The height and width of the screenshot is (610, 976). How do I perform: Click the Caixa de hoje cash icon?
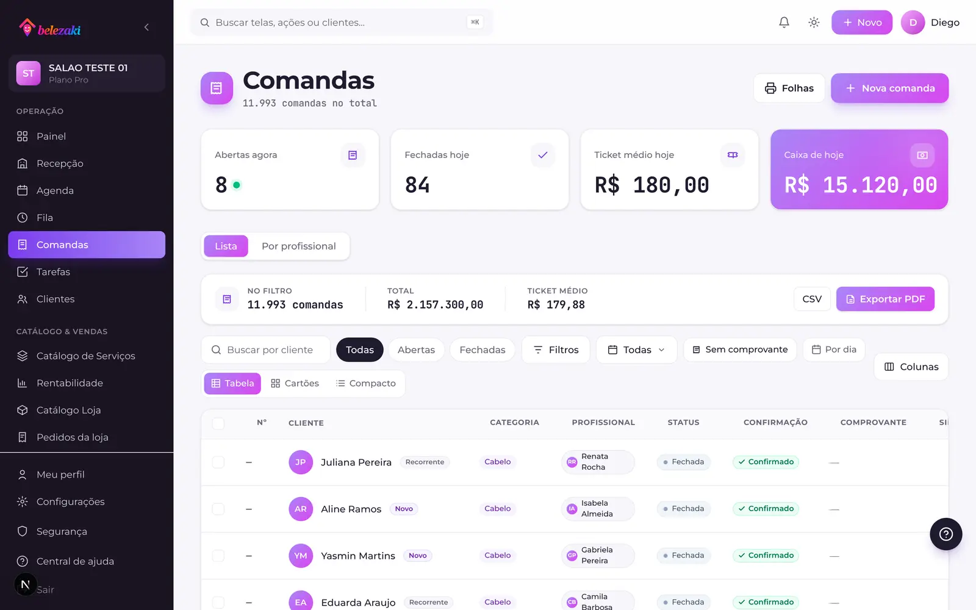click(x=922, y=155)
